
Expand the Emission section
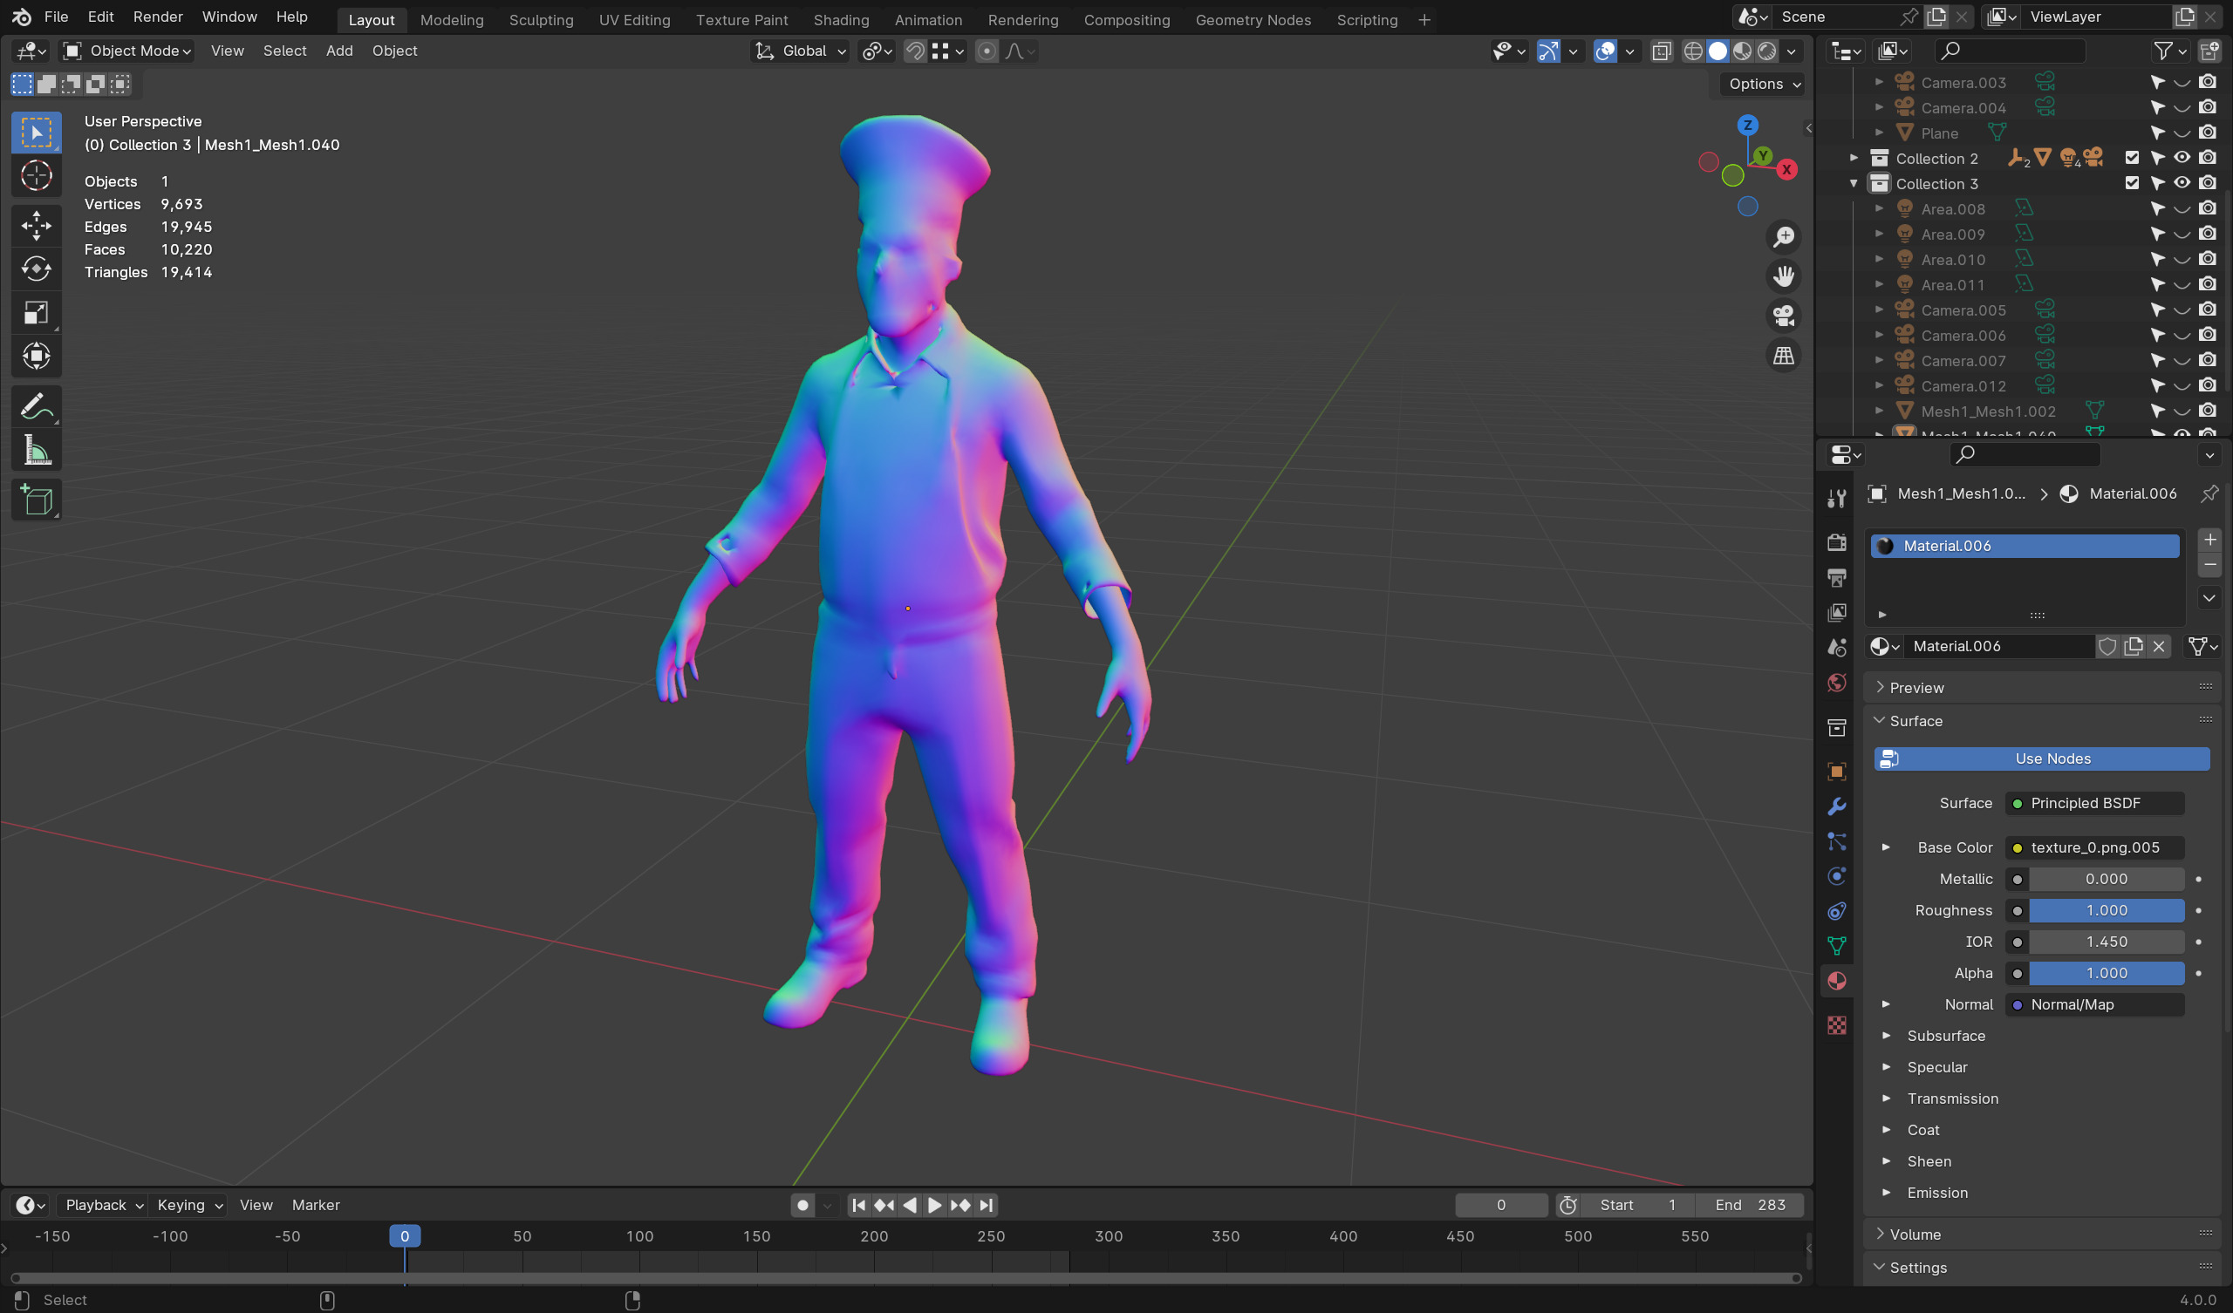(1887, 1193)
